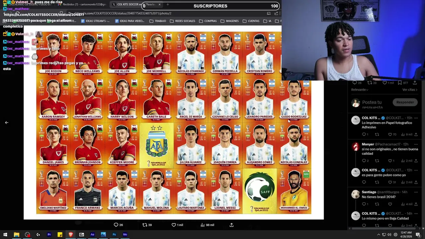This screenshot has height=239, width=425.
Task: Repost the Papel fotografico Adhesivo comment
Action: 377,134
